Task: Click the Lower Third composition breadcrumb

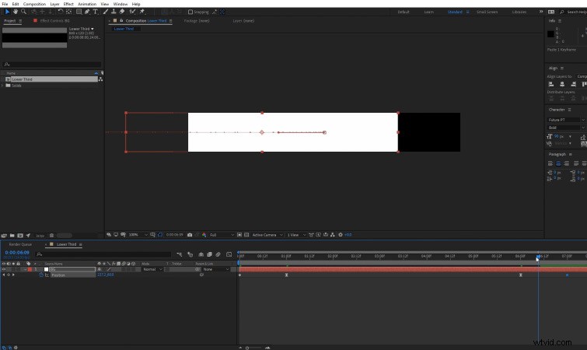Action: click(x=124, y=29)
